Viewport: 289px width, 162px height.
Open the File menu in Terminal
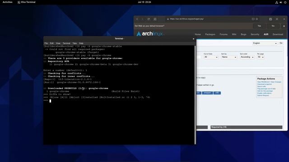tap(46, 43)
